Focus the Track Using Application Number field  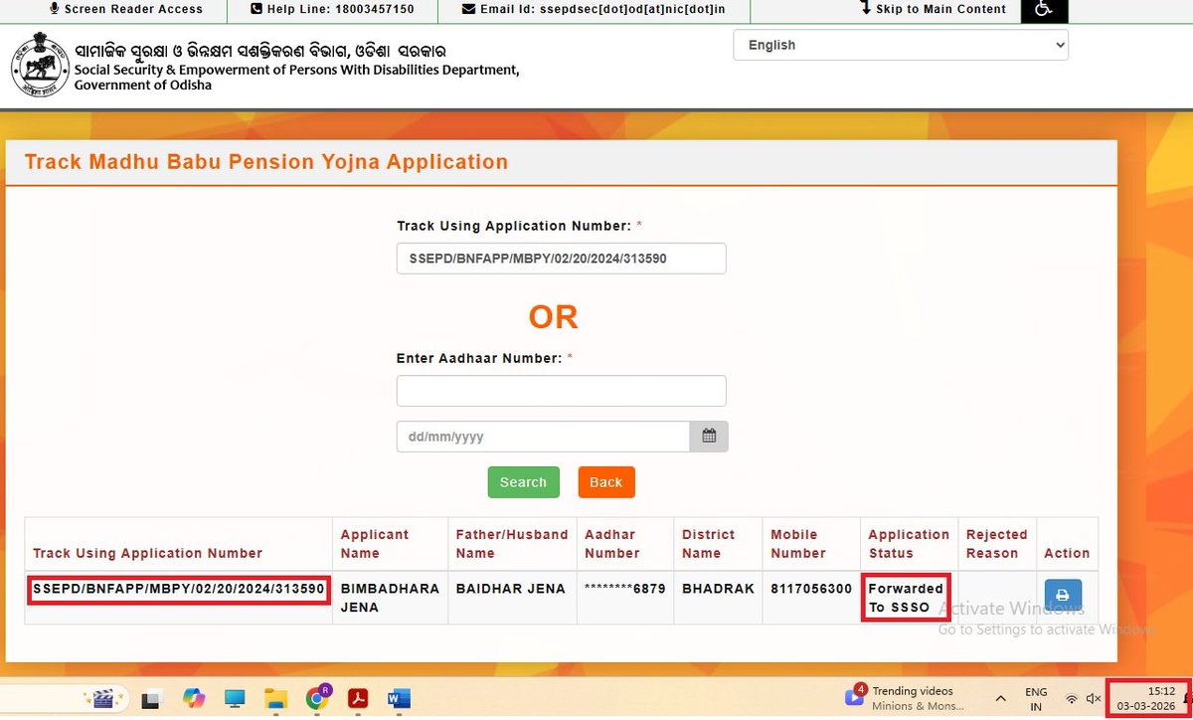561,258
